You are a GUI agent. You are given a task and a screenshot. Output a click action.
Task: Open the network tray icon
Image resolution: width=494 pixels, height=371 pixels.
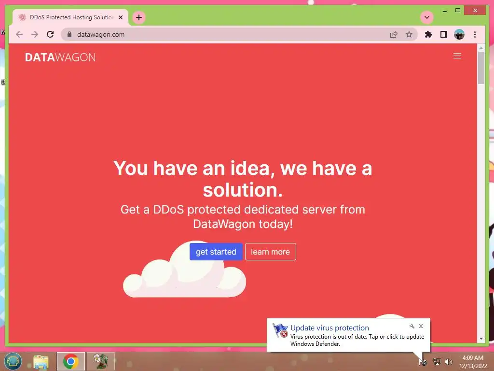437,362
